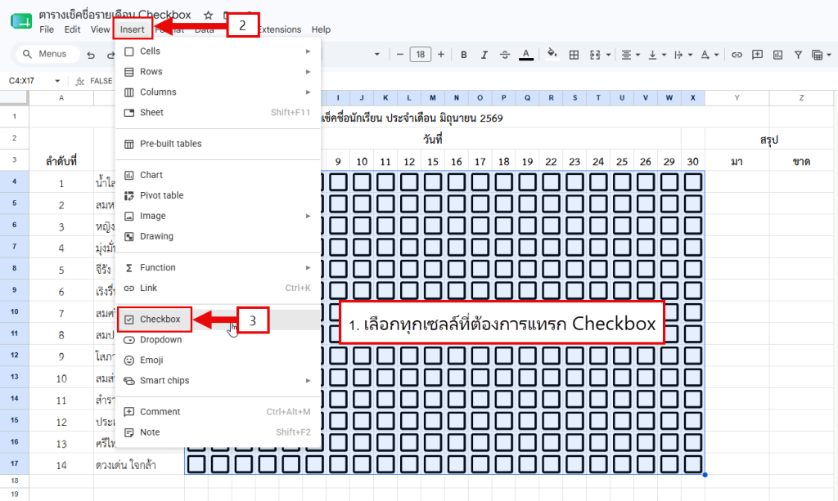838x501 pixels.
Task: Click the magnifier icon in Menus search
Action: [27, 54]
